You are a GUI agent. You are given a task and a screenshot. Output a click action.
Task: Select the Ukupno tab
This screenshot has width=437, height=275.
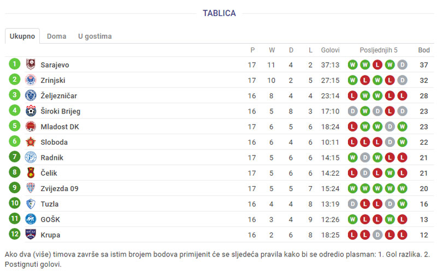click(x=22, y=36)
